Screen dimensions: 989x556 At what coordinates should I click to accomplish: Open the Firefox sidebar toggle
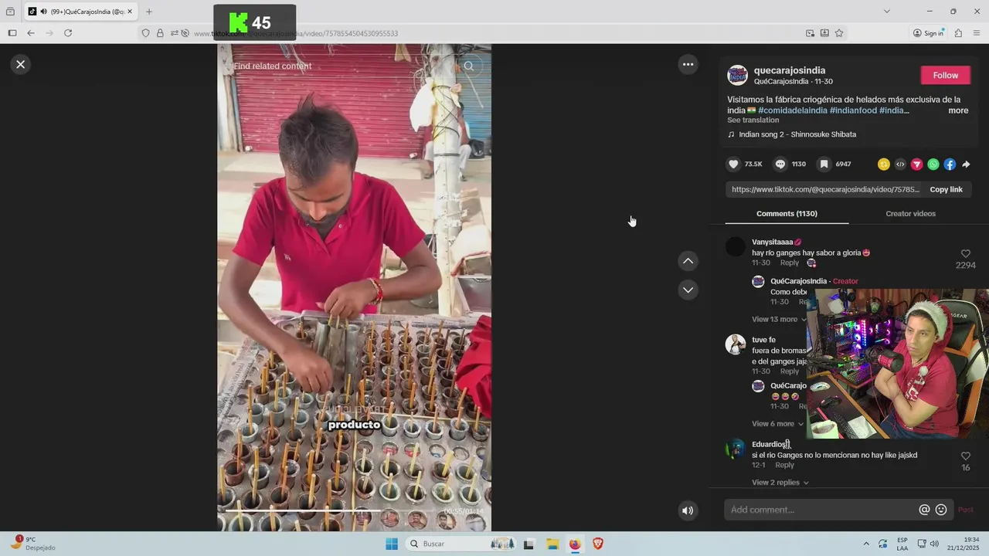pyautogui.click(x=12, y=33)
